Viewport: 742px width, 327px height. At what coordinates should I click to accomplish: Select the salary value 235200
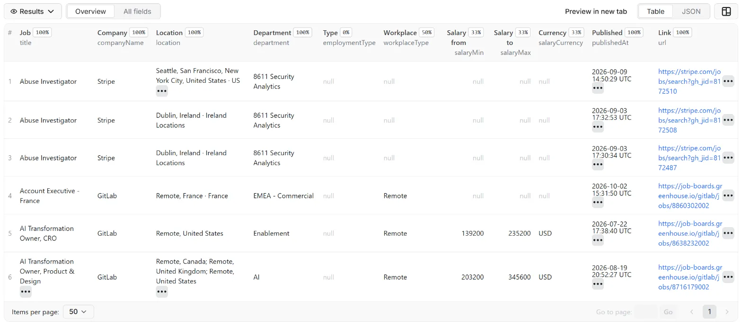(x=520, y=233)
